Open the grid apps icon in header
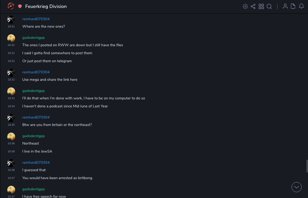Screen dimensions: 308x198 pos(261,6)
